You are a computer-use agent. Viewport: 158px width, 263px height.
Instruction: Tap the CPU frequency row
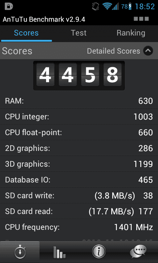[x=79, y=227]
